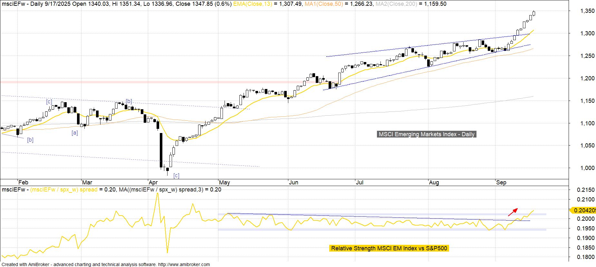Click the [b] wave label near the February low

point(30,140)
